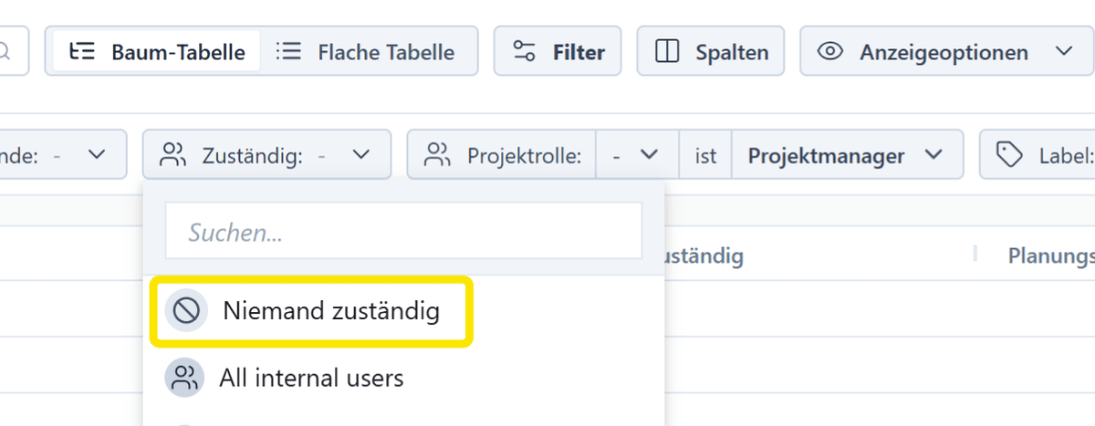Click the Projektrolle filter label
This screenshot has width=1095, height=426.
(524, 156)
